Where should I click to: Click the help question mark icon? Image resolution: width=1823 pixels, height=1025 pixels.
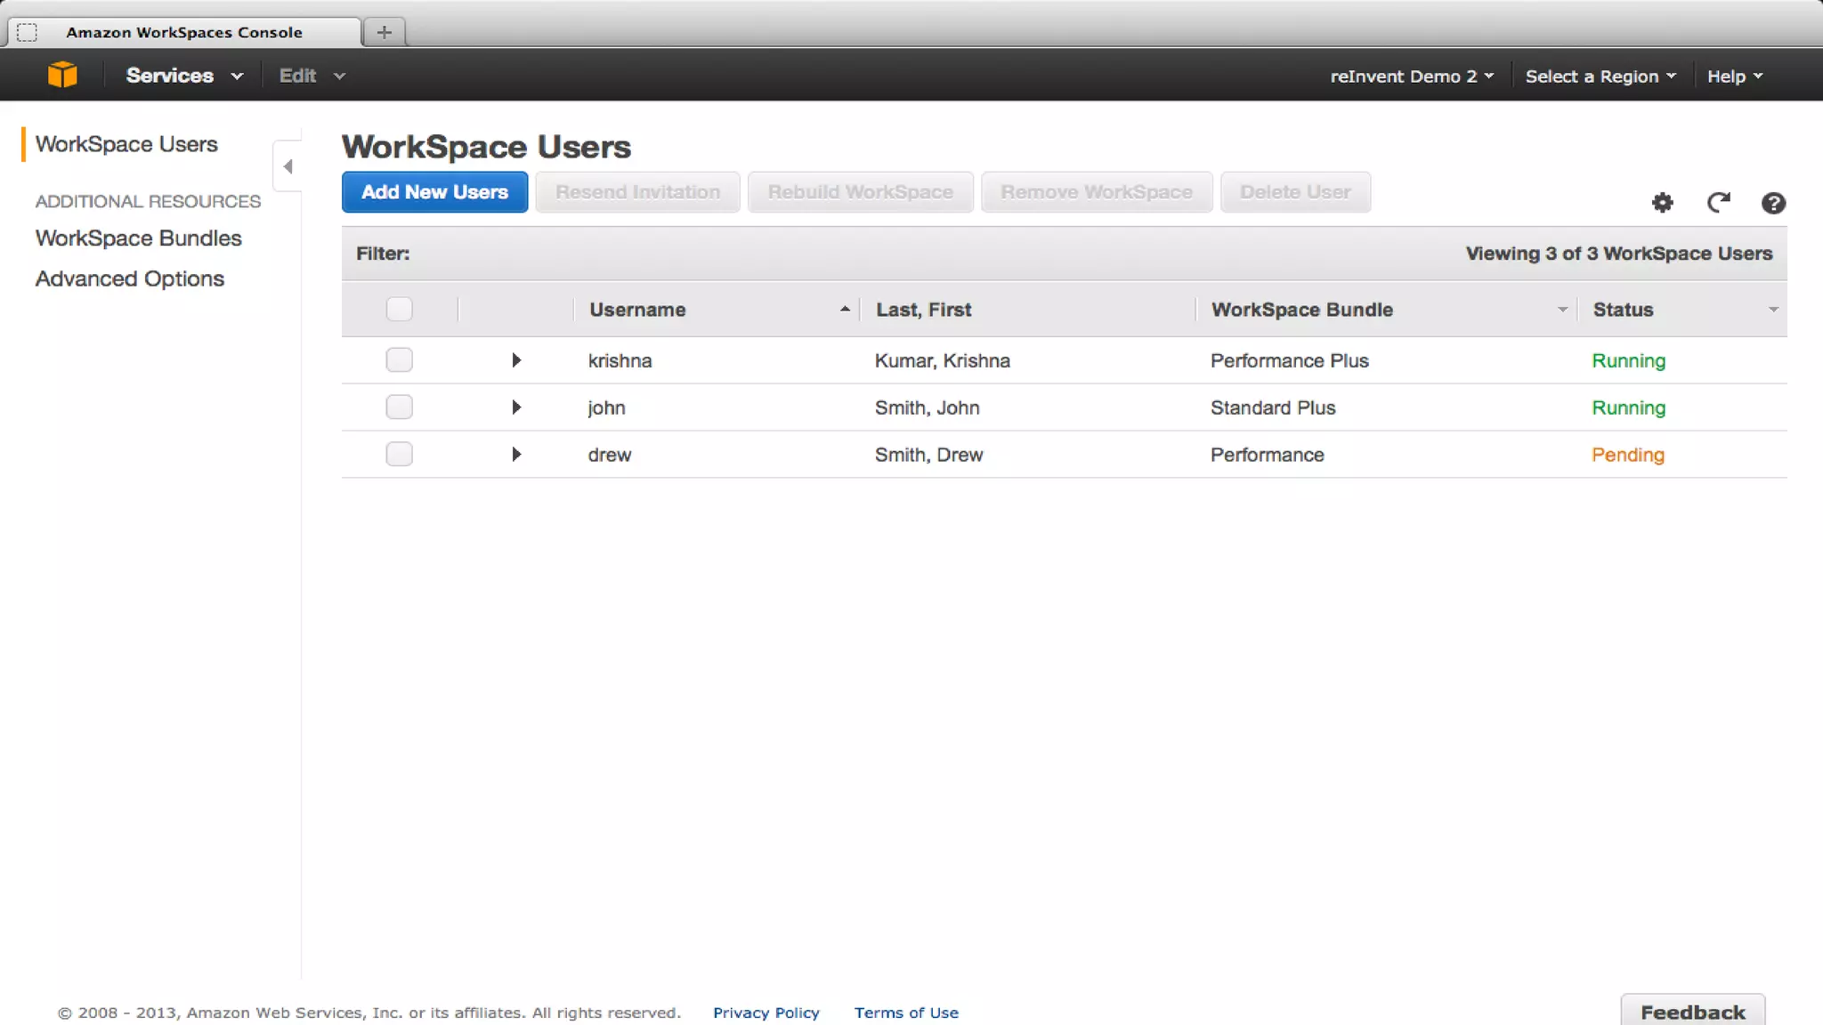click(1772, 203)
